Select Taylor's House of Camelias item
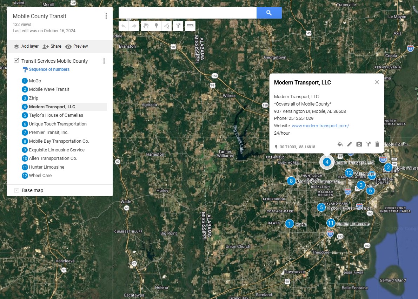418x299 pixels. (64, 115)
